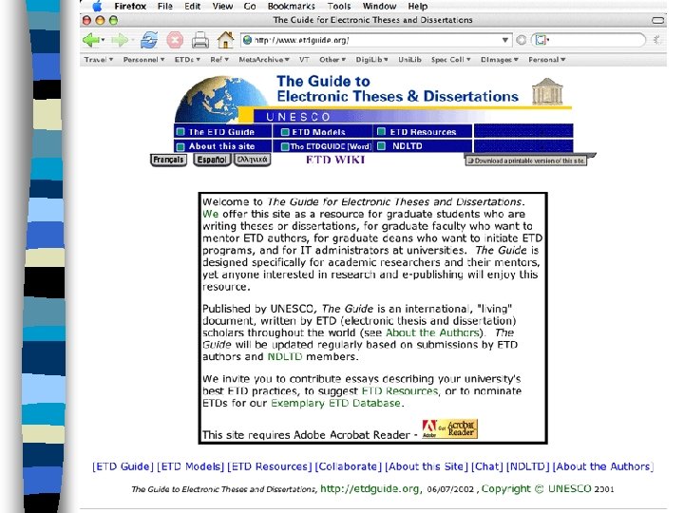This screenshot has width=684, height=513.
Task: Click the [ETD Guide] footer link
Action: point(123,466)
